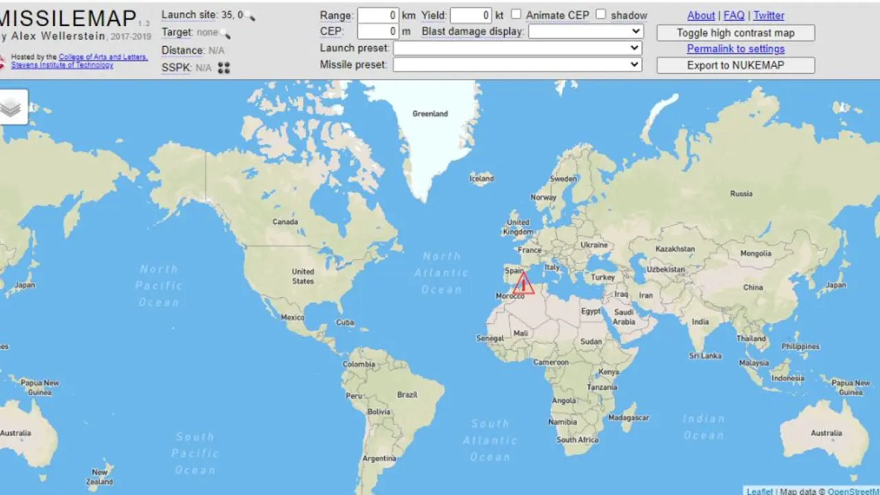Open the FAQ link

(x=734, y=15)
